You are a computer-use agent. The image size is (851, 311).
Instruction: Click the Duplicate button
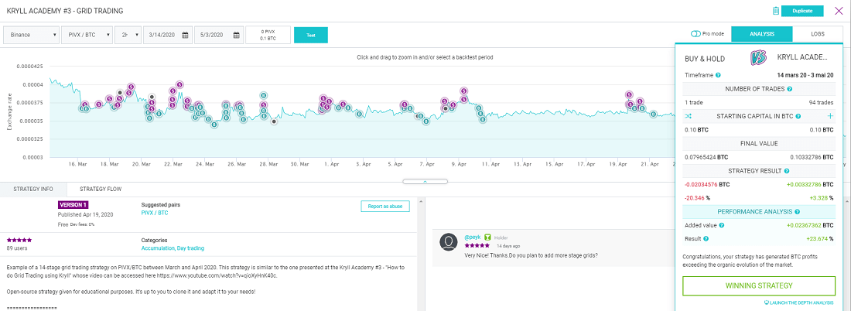point(802,10)
